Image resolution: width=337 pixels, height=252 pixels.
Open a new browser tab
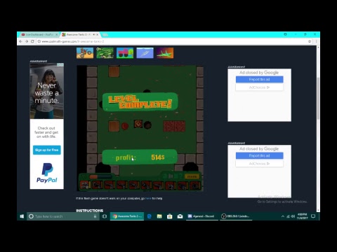pos(105,35)
